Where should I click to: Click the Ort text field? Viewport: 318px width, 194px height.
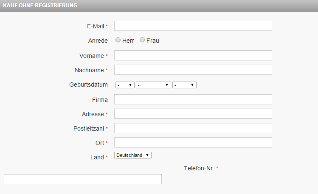point(193,142)
